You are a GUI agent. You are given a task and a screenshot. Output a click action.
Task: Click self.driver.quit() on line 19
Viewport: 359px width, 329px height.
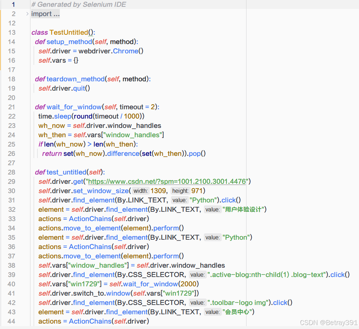click(x=64, y=89)
